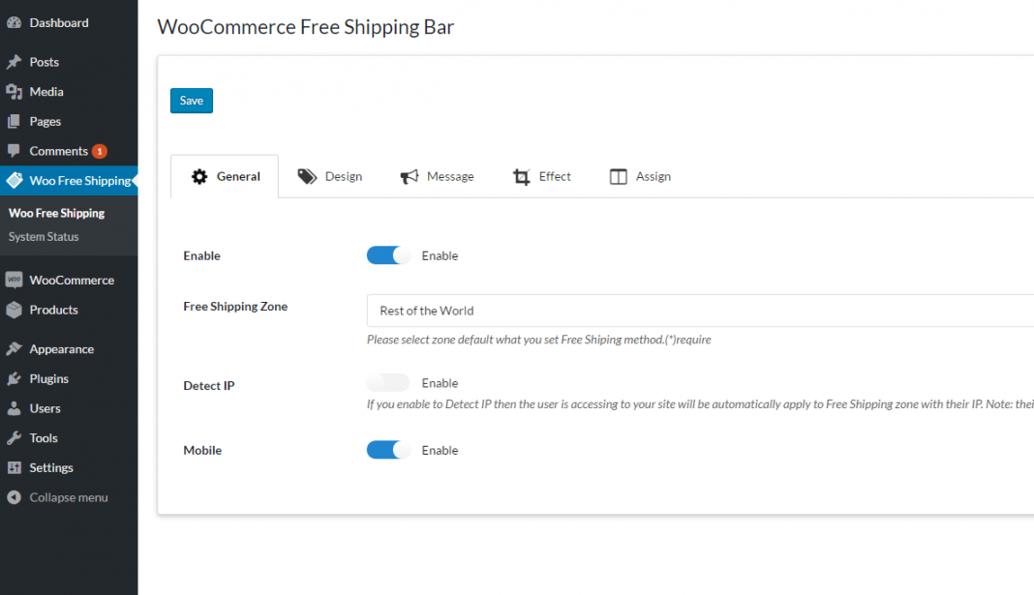This screenshot has height=595, width=1034.
Task: Click the tag icon beside Design tab
Action: point(306,176)
